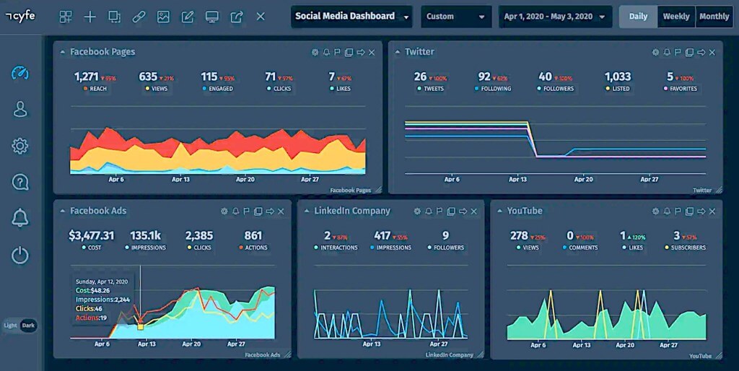Click the TV mode monitor icon
739x371 pixels.
[x=212, y=17]
